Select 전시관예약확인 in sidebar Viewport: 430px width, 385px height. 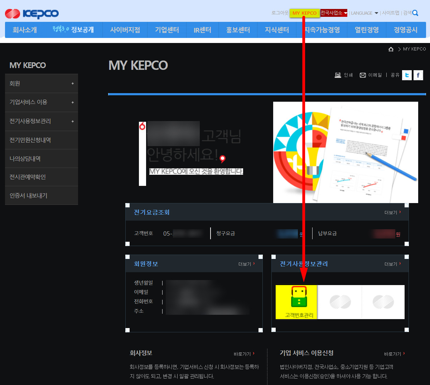42,177
